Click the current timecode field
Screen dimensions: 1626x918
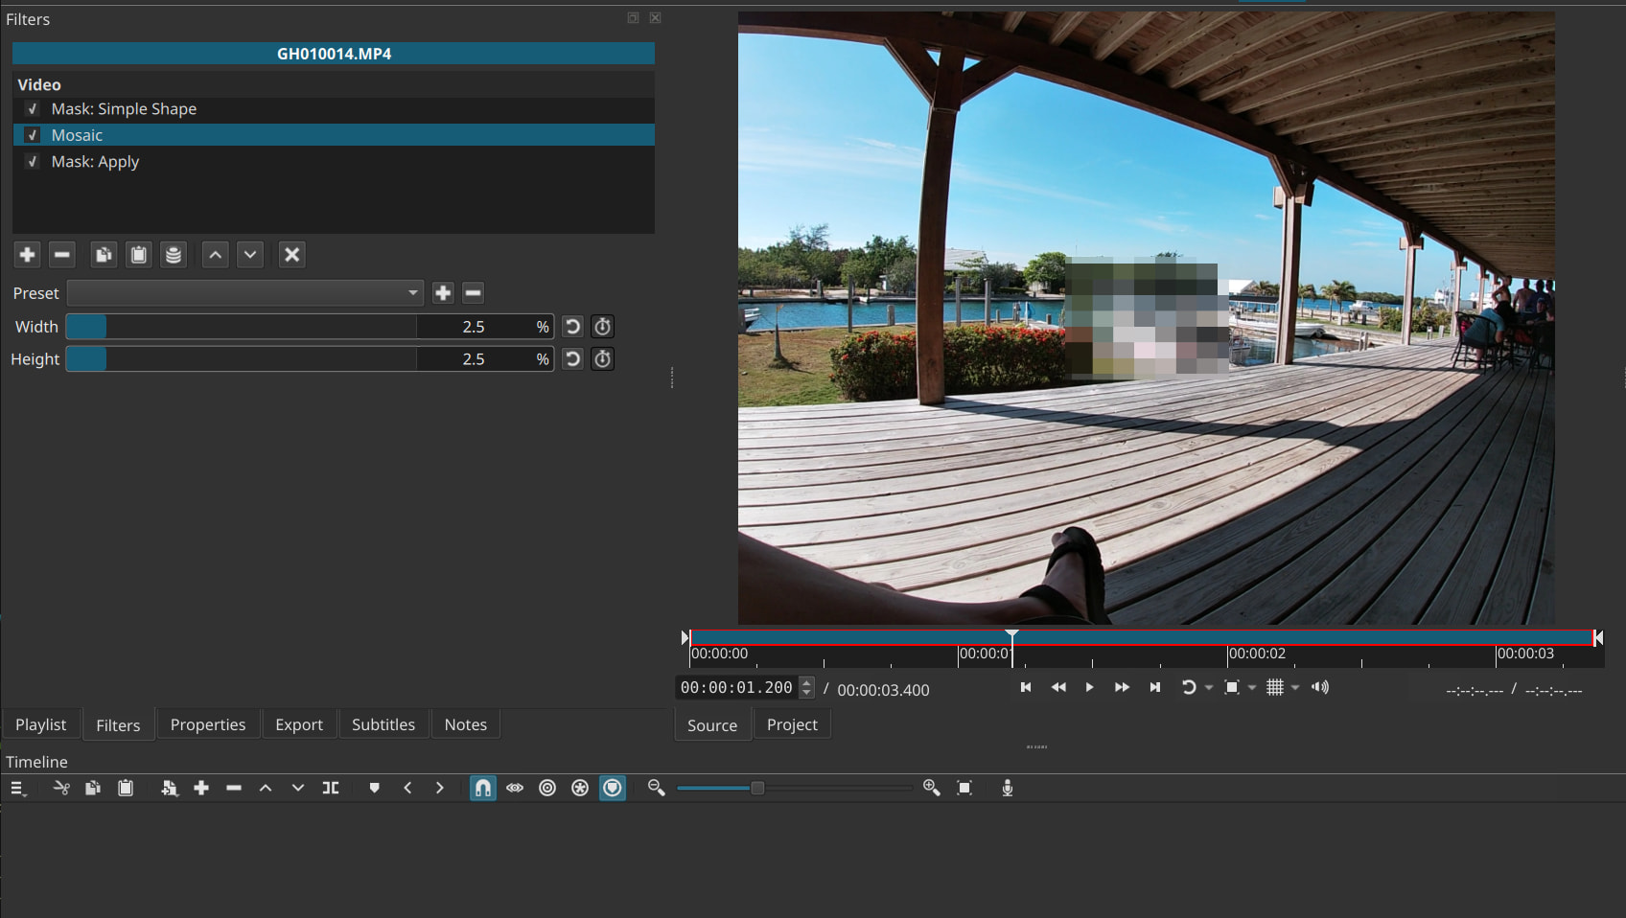tap(736, 688)
